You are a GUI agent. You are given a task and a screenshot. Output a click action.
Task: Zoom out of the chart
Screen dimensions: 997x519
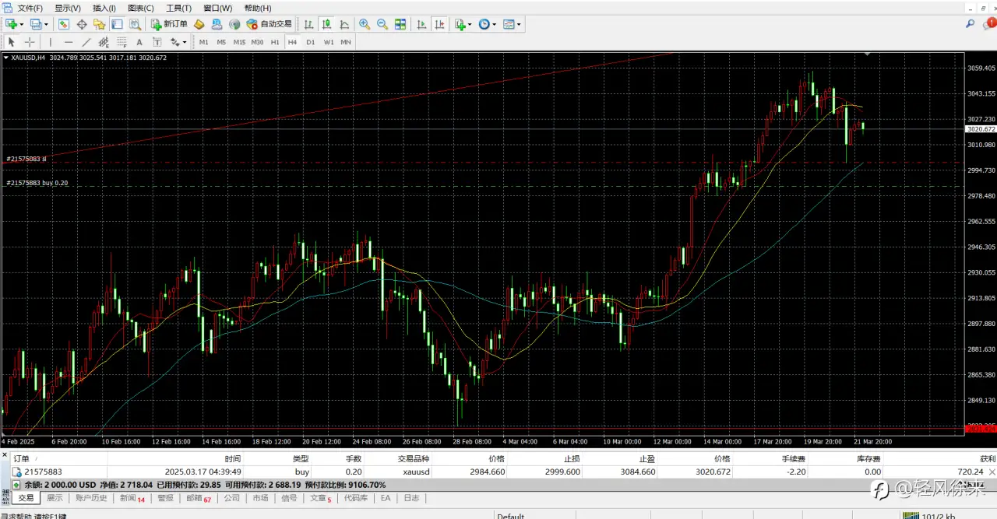(x=382, y=24)
